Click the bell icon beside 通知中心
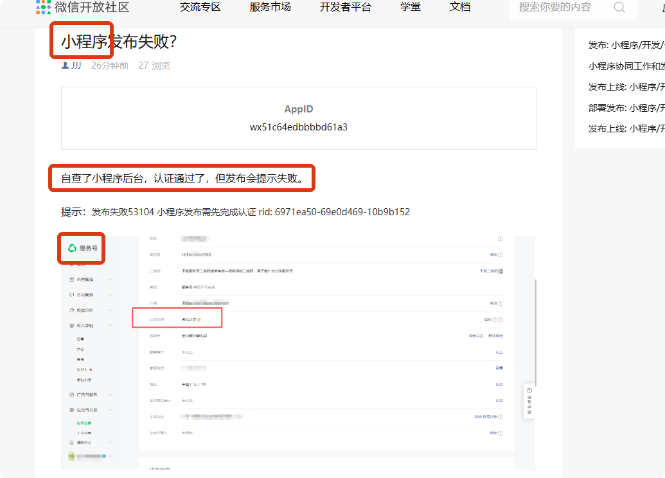This screenshot has height=478, width=665. click(x=72, y=443)
